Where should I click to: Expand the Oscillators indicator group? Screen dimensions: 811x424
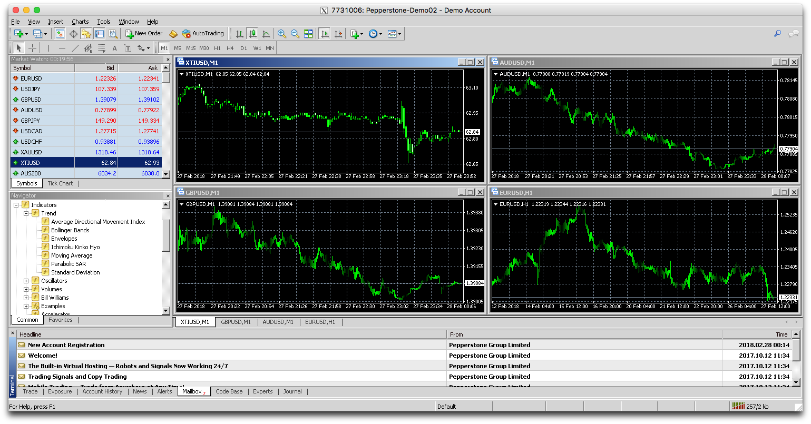[x=26, y=281]
